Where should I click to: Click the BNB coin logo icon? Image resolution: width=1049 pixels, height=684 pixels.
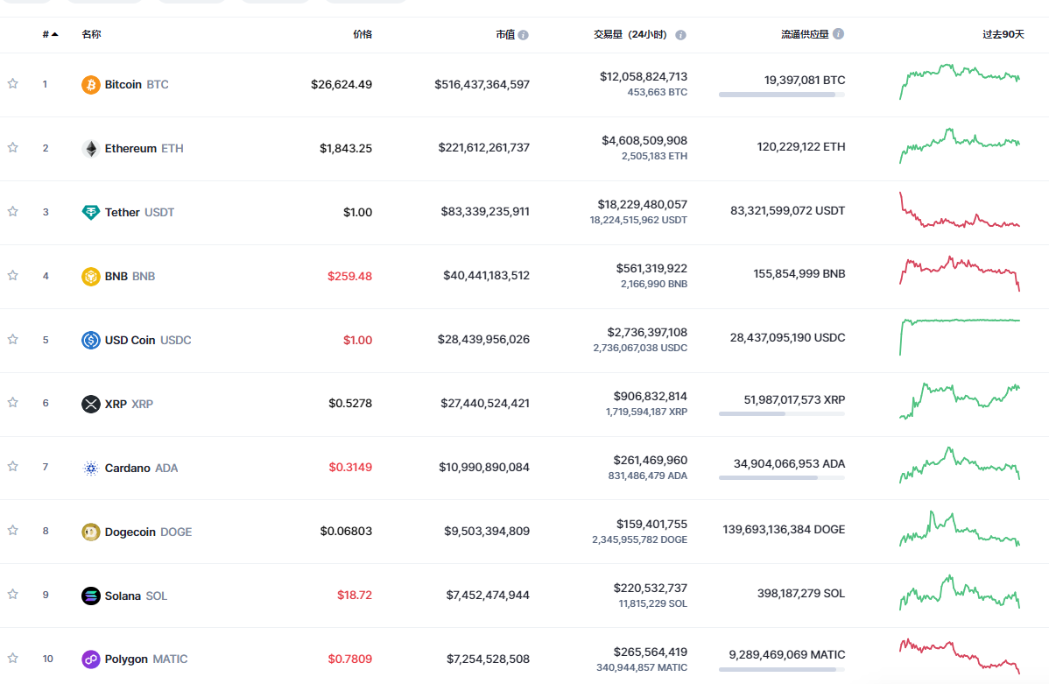tap(91, 277)
